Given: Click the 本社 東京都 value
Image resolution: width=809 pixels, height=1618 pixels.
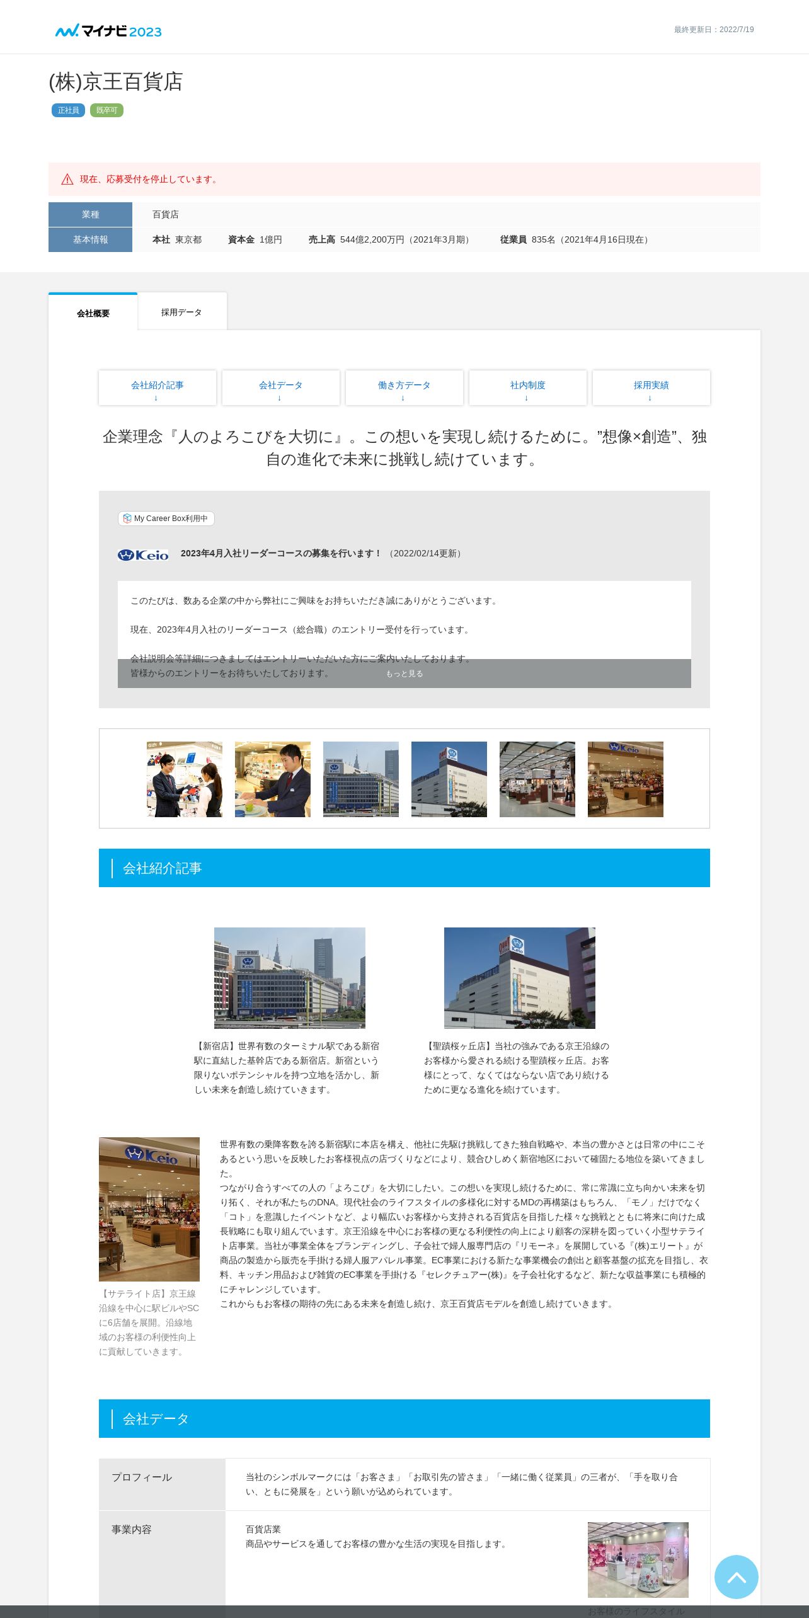Looking at the screenshot, I should click(x=177, y=239).
